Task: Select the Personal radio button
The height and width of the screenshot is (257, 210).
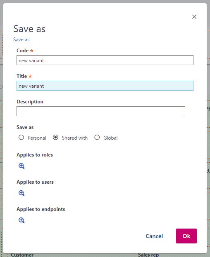Action: click(x=21, y=137)
